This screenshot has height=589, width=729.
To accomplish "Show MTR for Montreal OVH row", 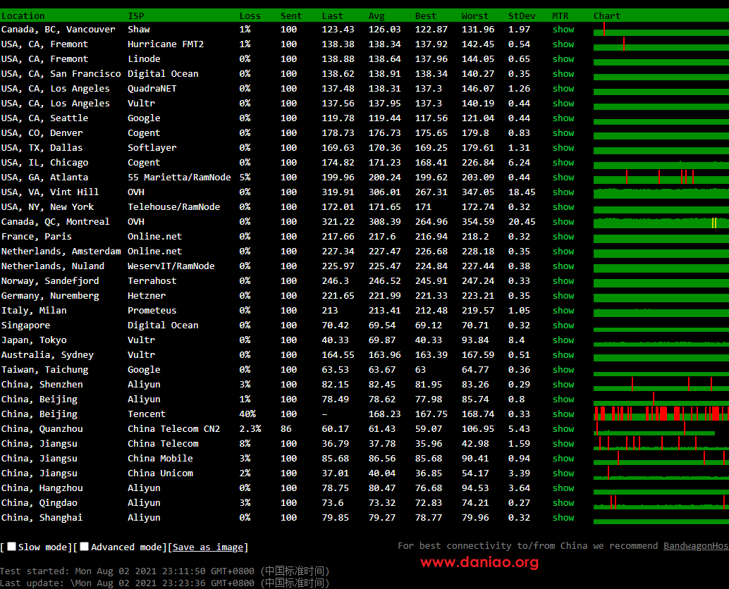I will [x=563, y=222].
